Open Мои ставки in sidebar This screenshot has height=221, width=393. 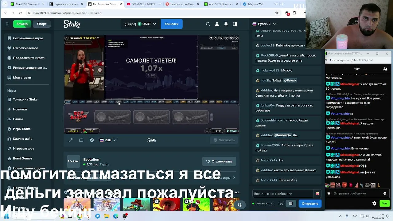(x=22, y=77)
